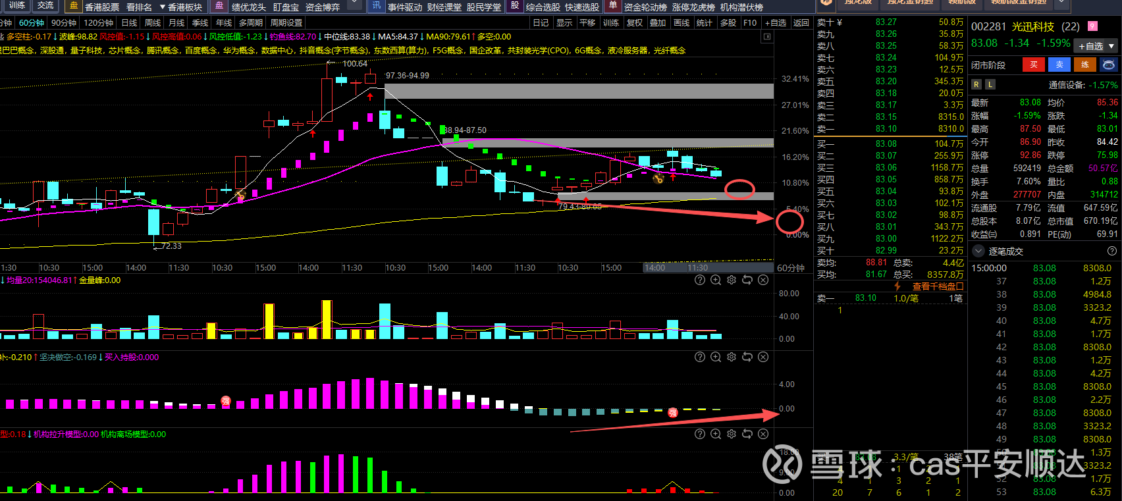The width and height of the screenshot is (1122, 501).
Task: Click the blue 卖 sell button
Action: point(1059,65)
